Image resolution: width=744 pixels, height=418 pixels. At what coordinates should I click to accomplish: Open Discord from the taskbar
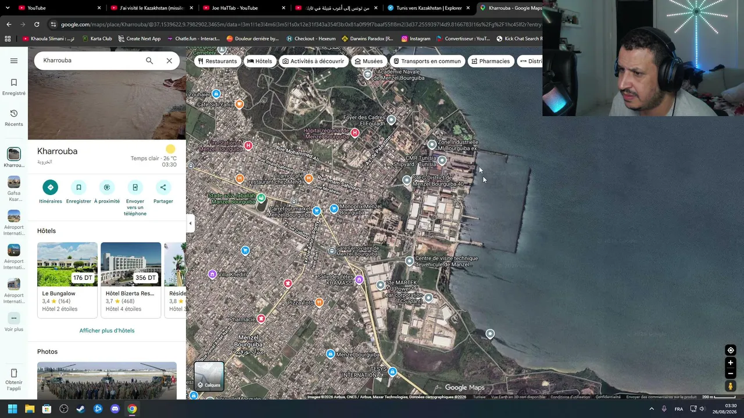click(115, 409)
